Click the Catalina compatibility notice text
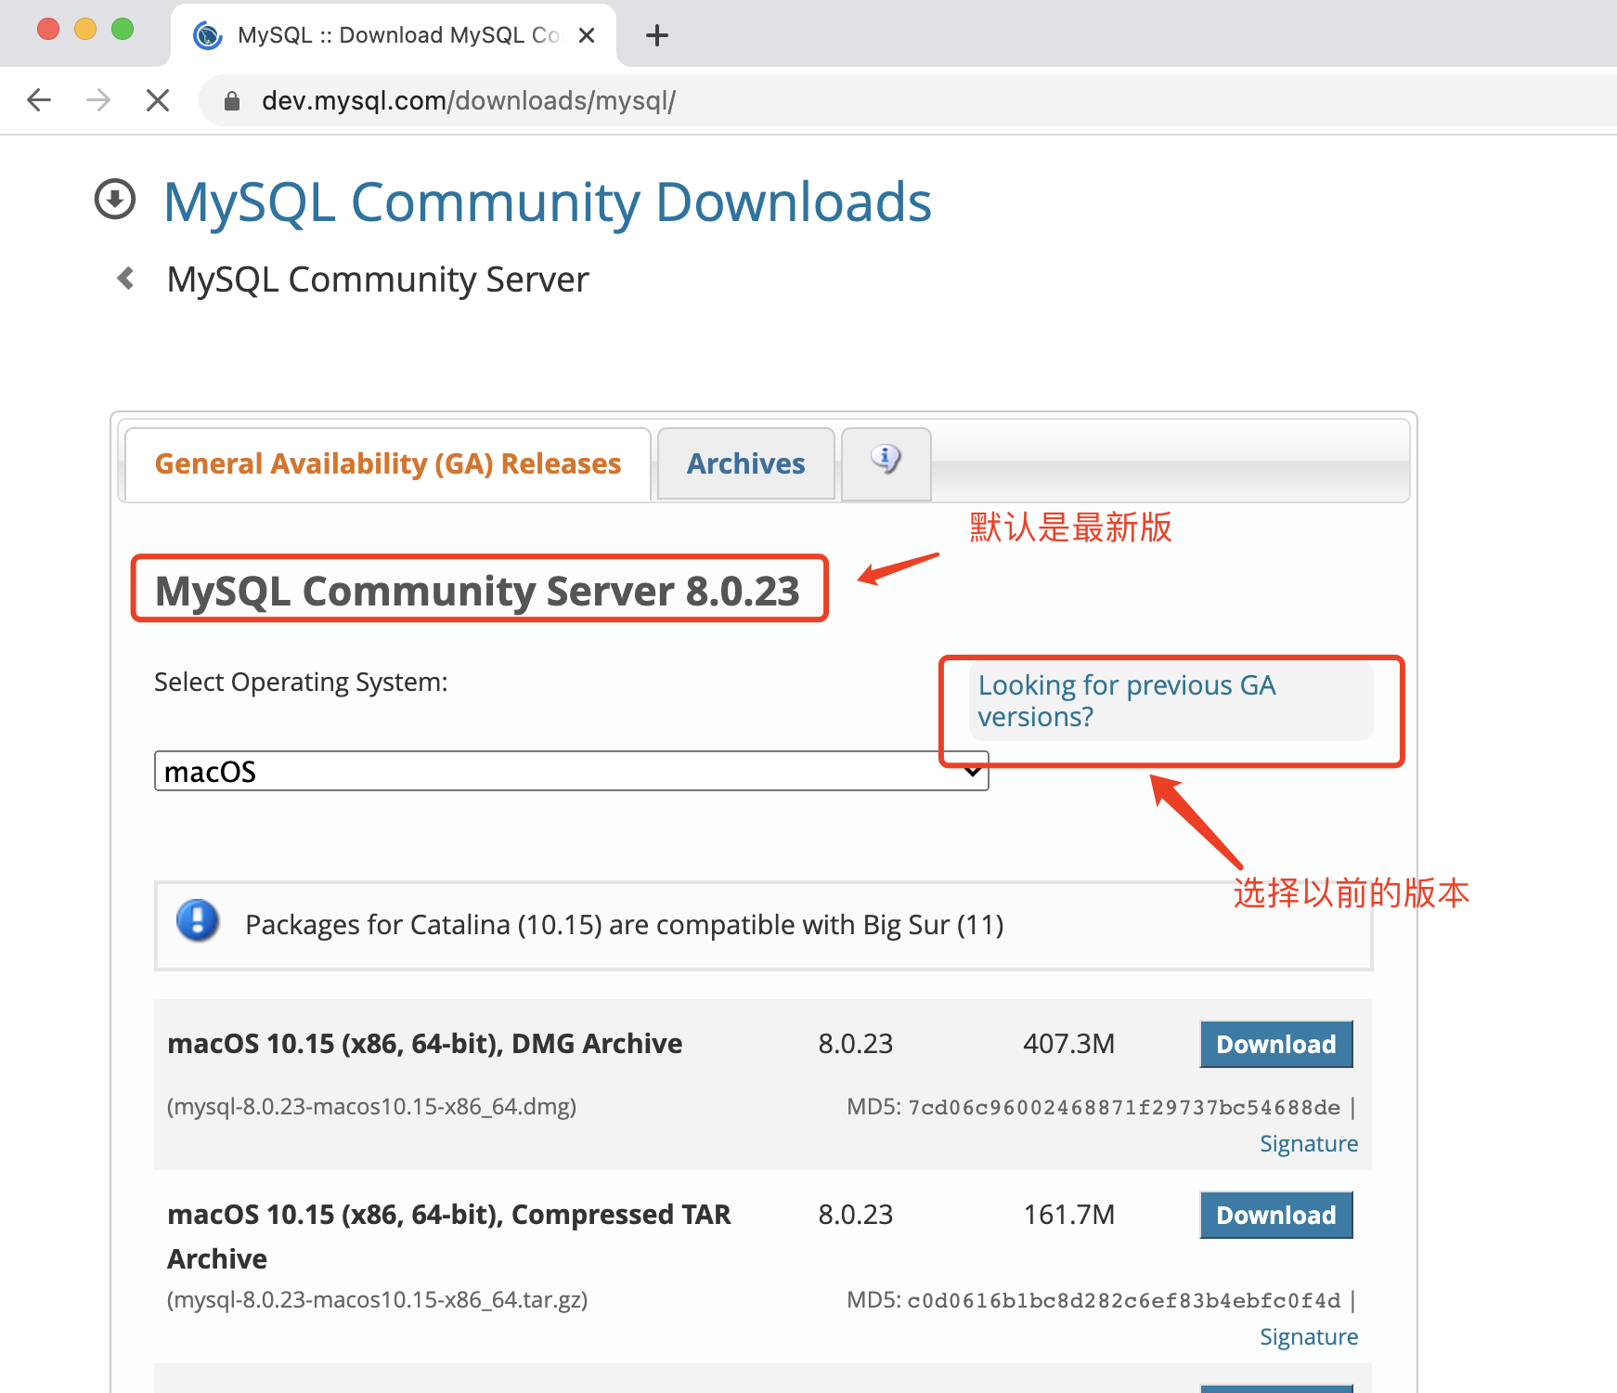This screenshot has height=1393, width=1617. (625, 925)
